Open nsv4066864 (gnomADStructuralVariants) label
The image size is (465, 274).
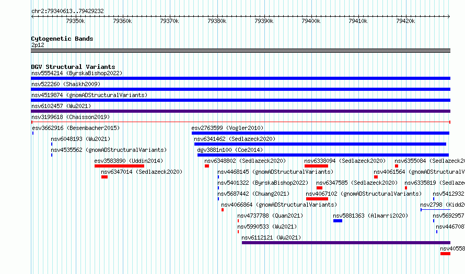click(x=279, y=205)
